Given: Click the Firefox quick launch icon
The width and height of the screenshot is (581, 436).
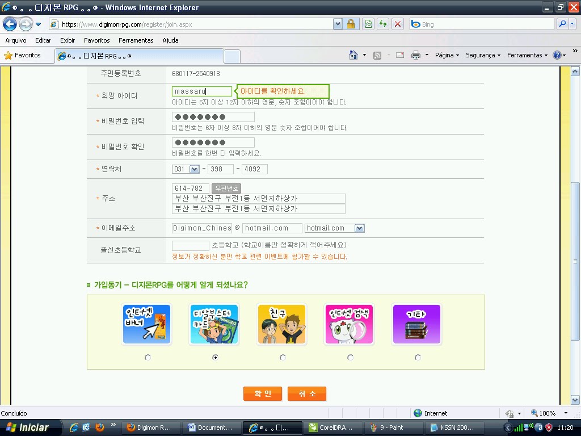Looking at the screenshot, I should point(100,427).
